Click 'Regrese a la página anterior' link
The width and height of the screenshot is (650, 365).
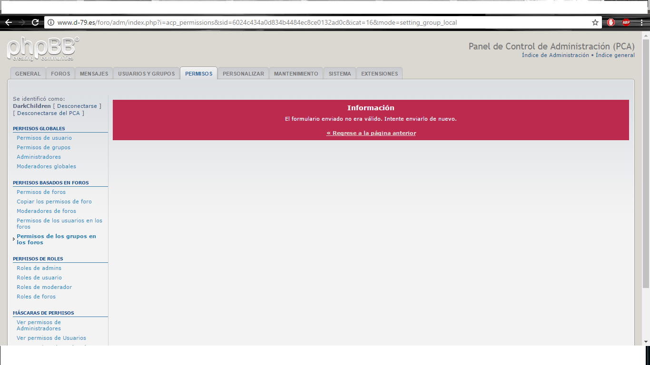[371, 133]
